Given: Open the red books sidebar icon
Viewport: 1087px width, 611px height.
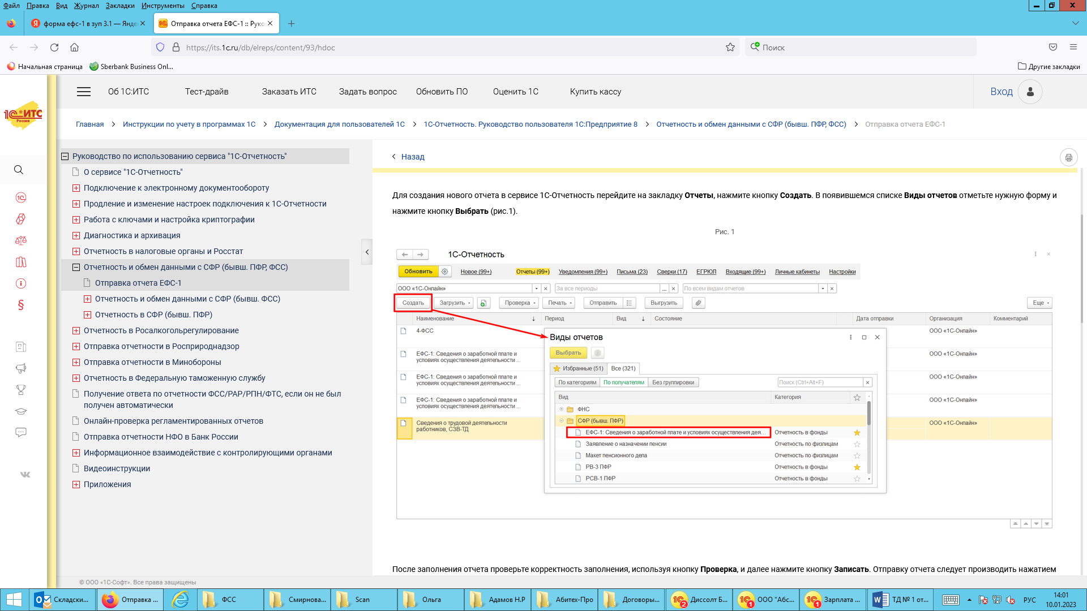Looking at the screenshot, I should tap(21, 262).
